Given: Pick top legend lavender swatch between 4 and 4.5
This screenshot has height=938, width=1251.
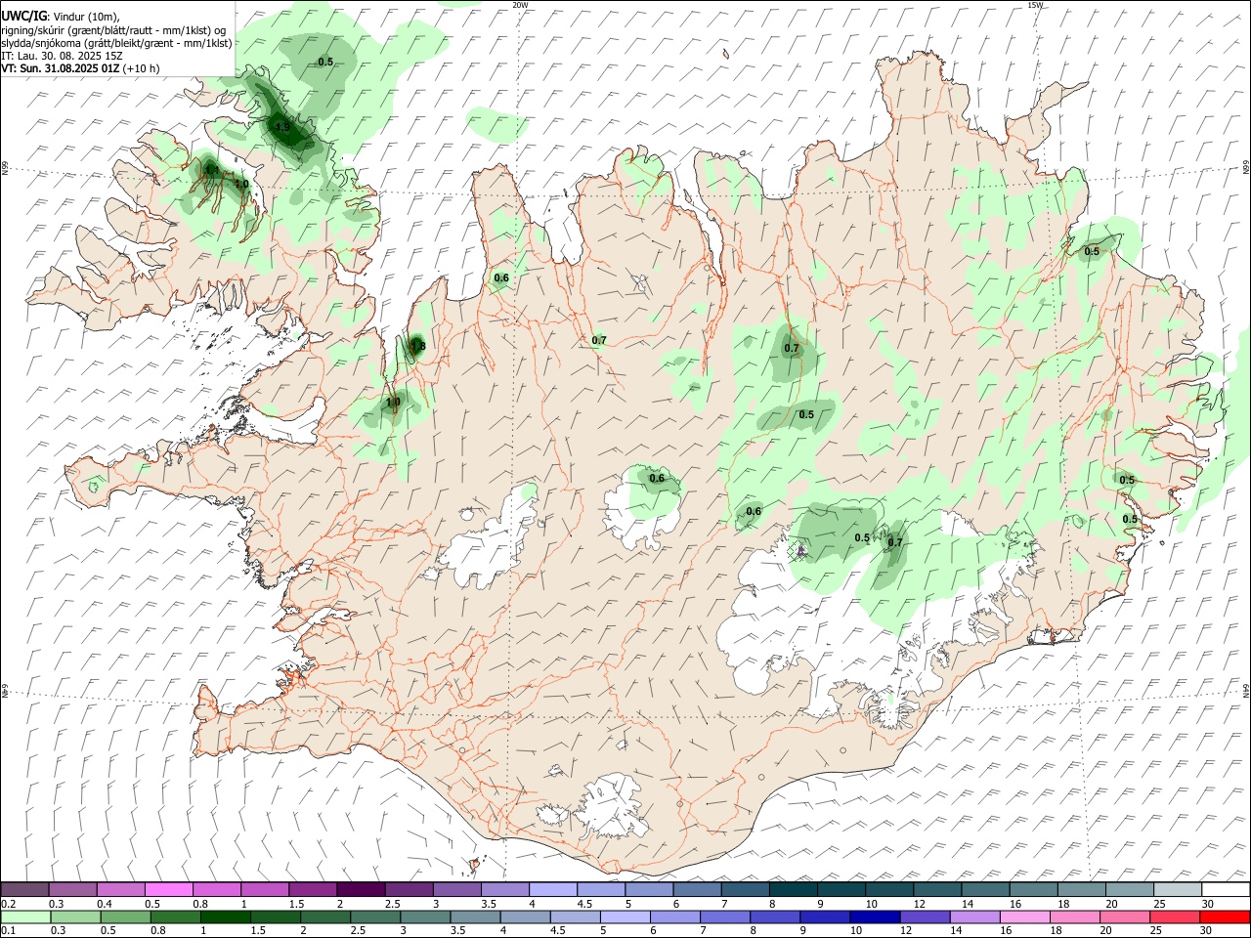Looking at the screenshot, I should [554, 890].
